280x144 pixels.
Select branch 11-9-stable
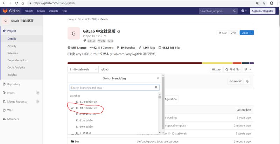coord(83,133)
